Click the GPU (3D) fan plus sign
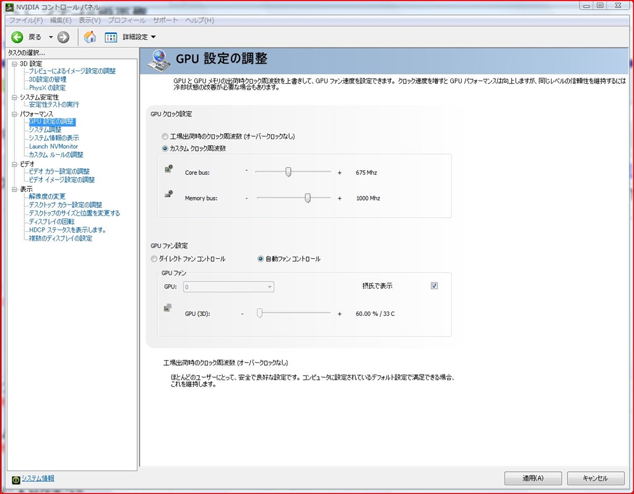 coord(340,314)
